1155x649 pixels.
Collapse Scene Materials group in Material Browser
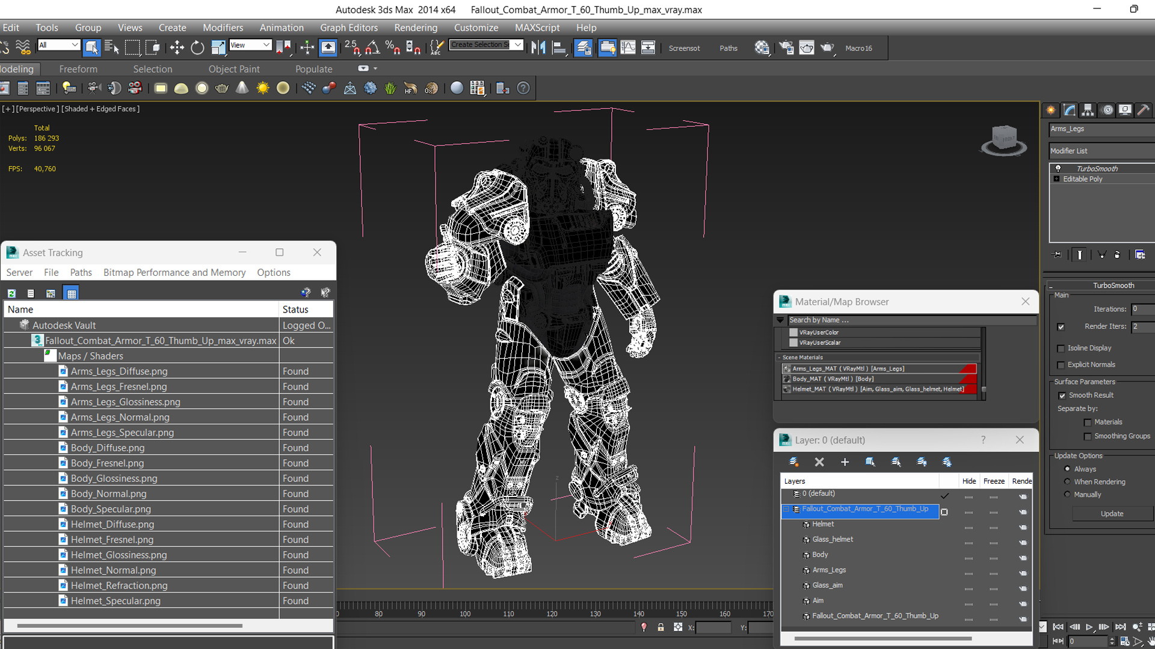point(779,357)
